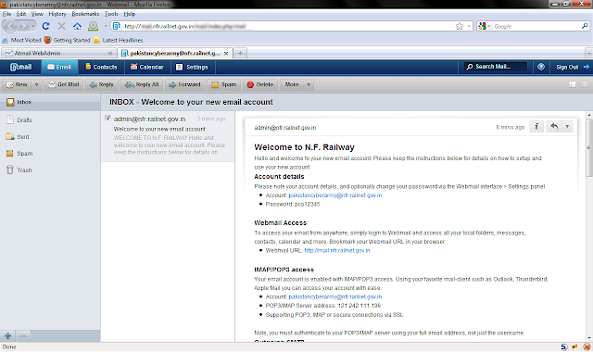Click the S status bar icon

(564, 346)
